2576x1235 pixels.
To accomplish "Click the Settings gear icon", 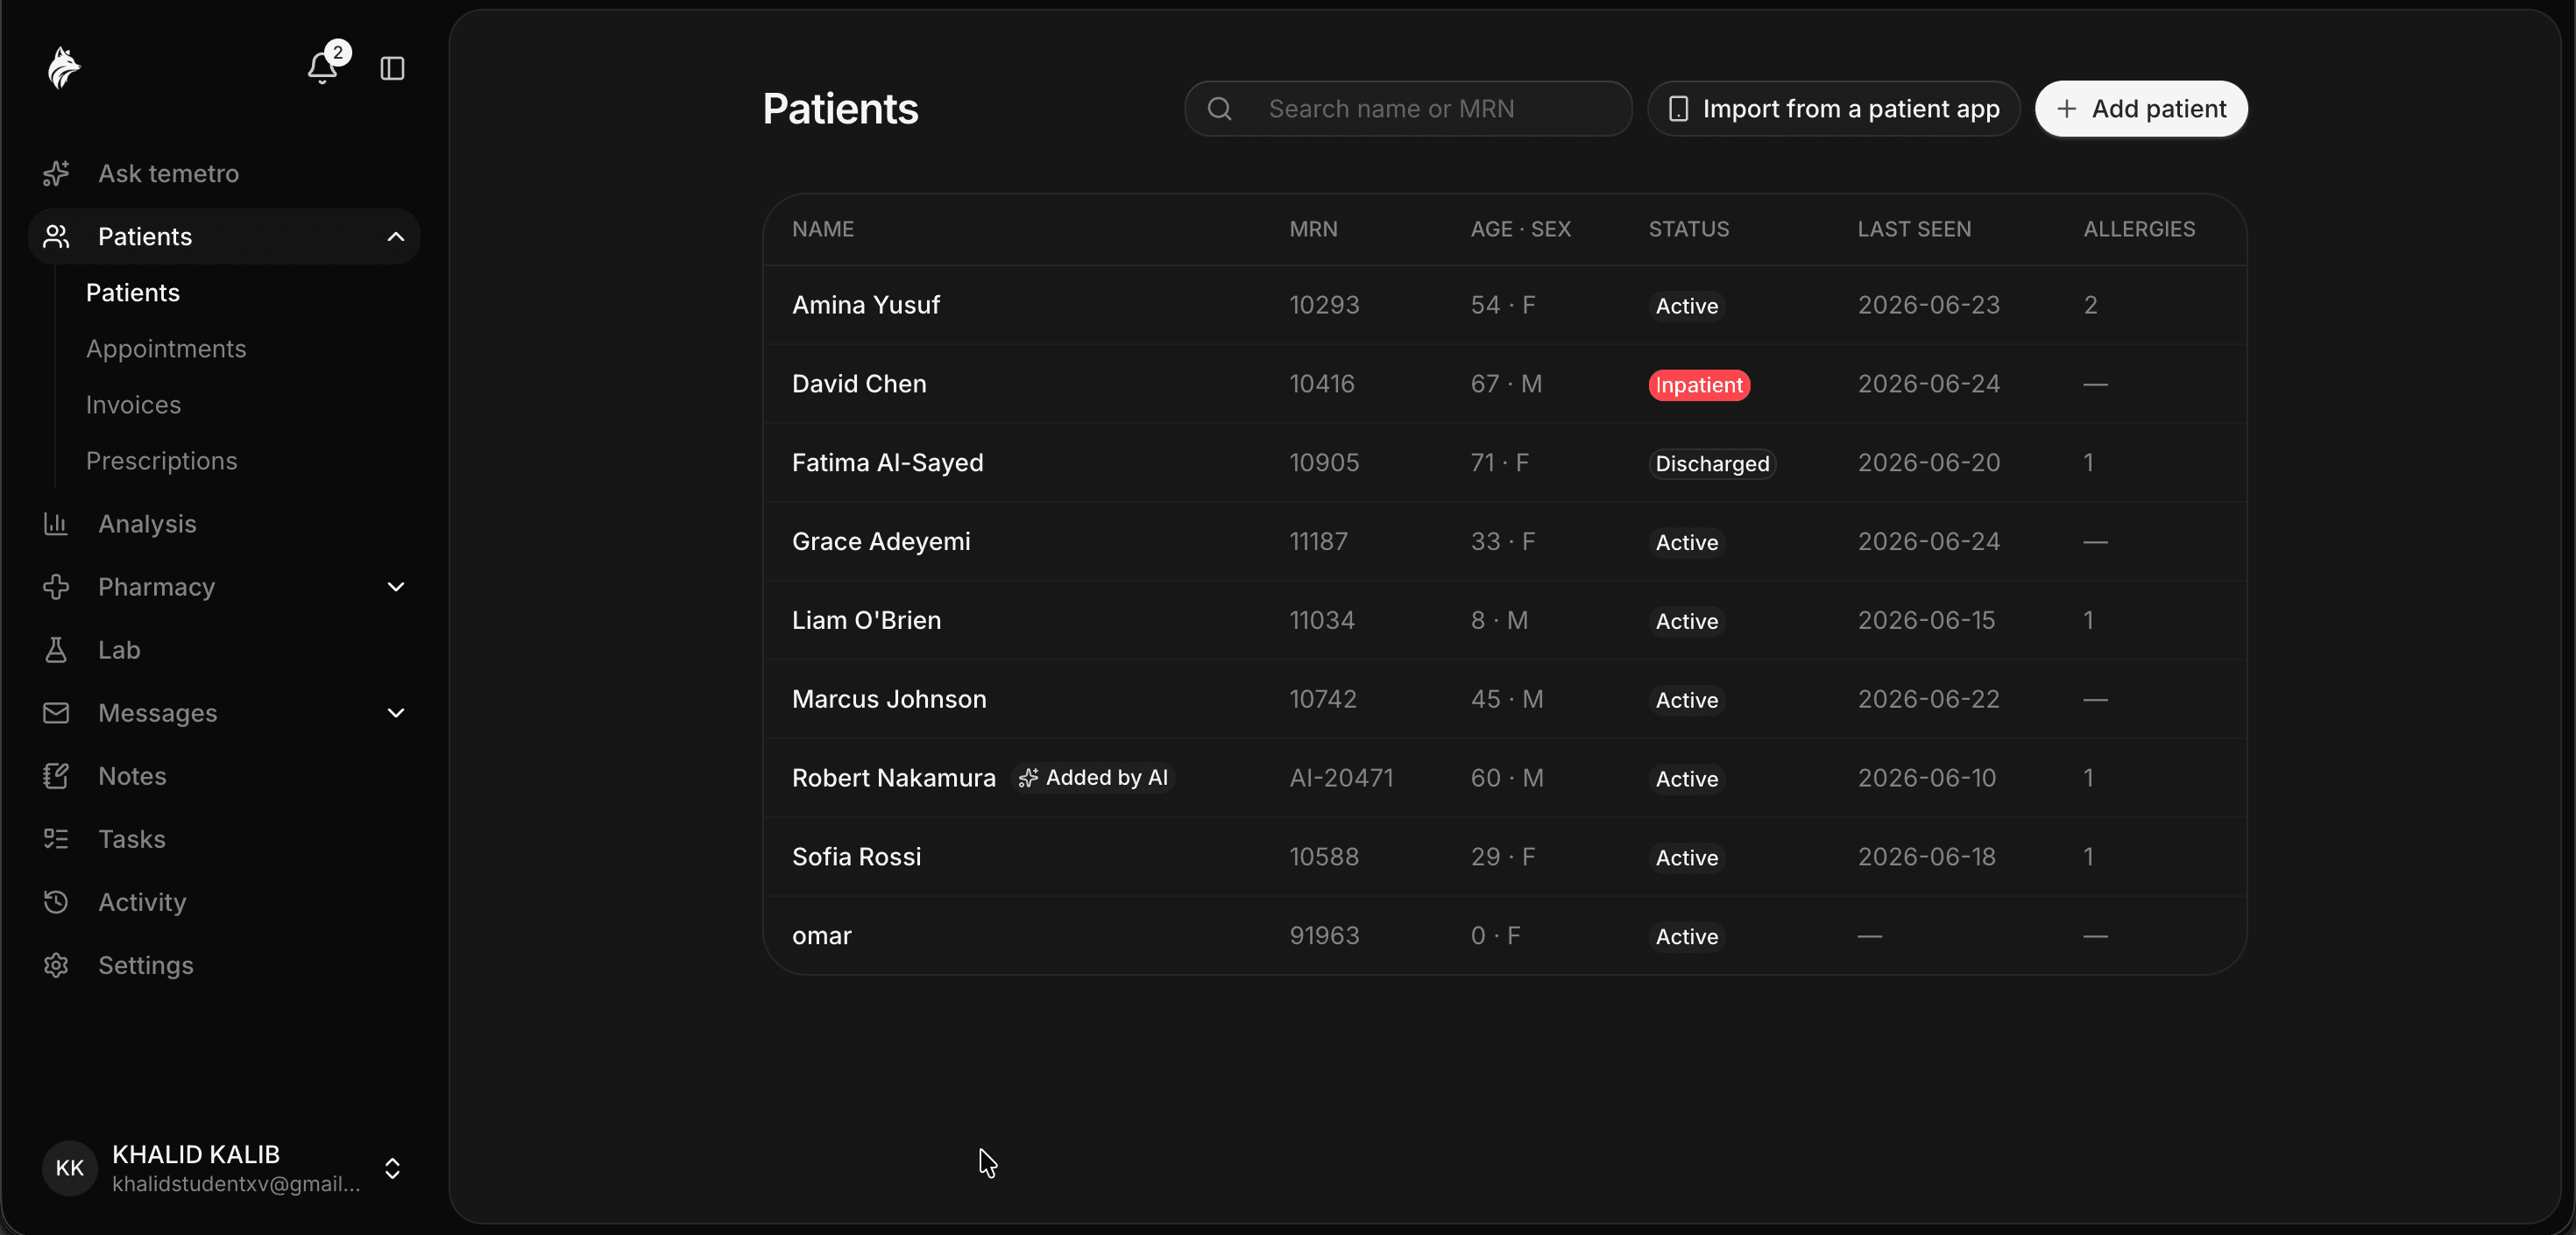I will tap(56, 965).
